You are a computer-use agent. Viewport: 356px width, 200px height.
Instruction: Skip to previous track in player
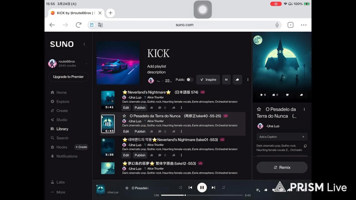pyautogui.click(x=190, y=187)
